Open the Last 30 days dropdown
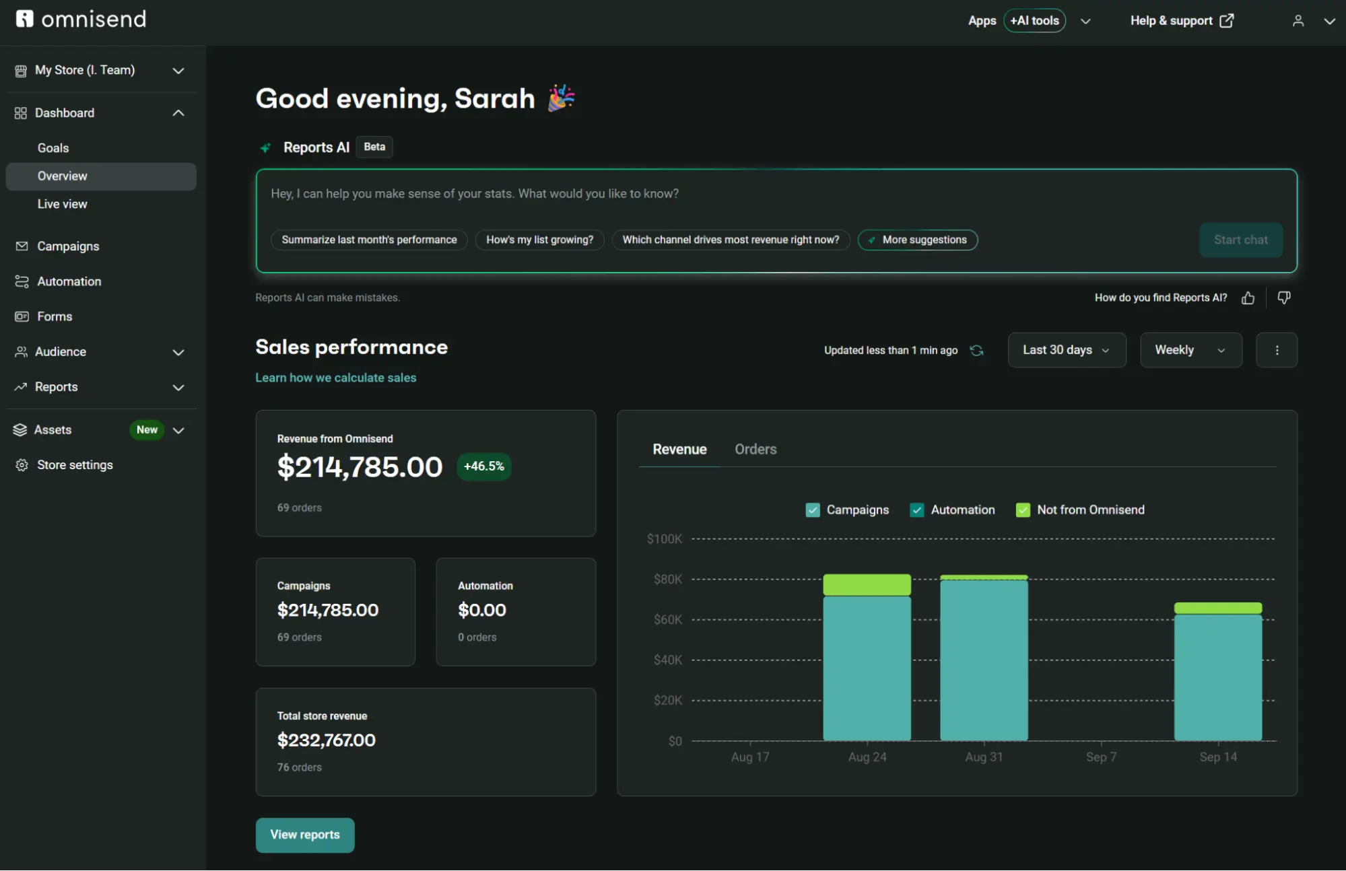This screenshot has width=1346, height=871. click(x=1067, y=350)
